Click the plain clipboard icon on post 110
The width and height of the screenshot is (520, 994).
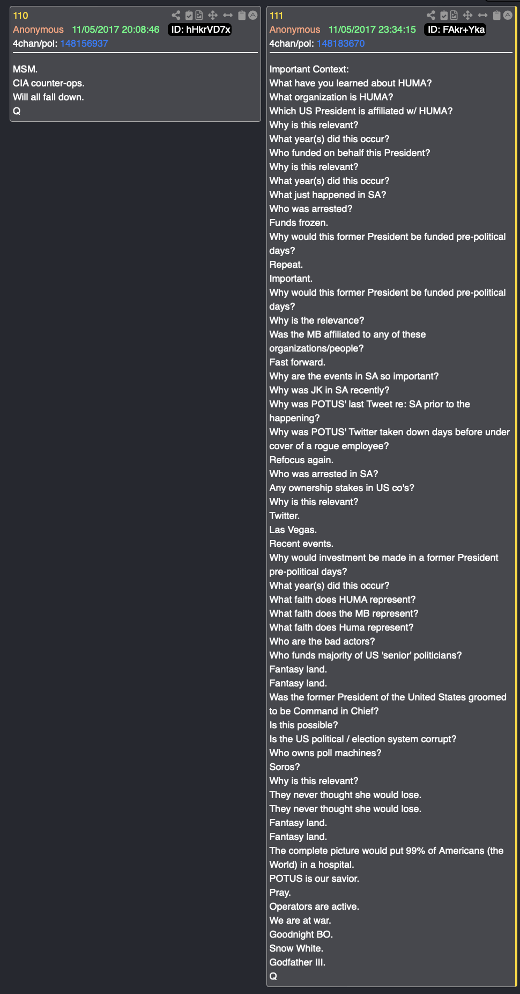tap(242, 15)
